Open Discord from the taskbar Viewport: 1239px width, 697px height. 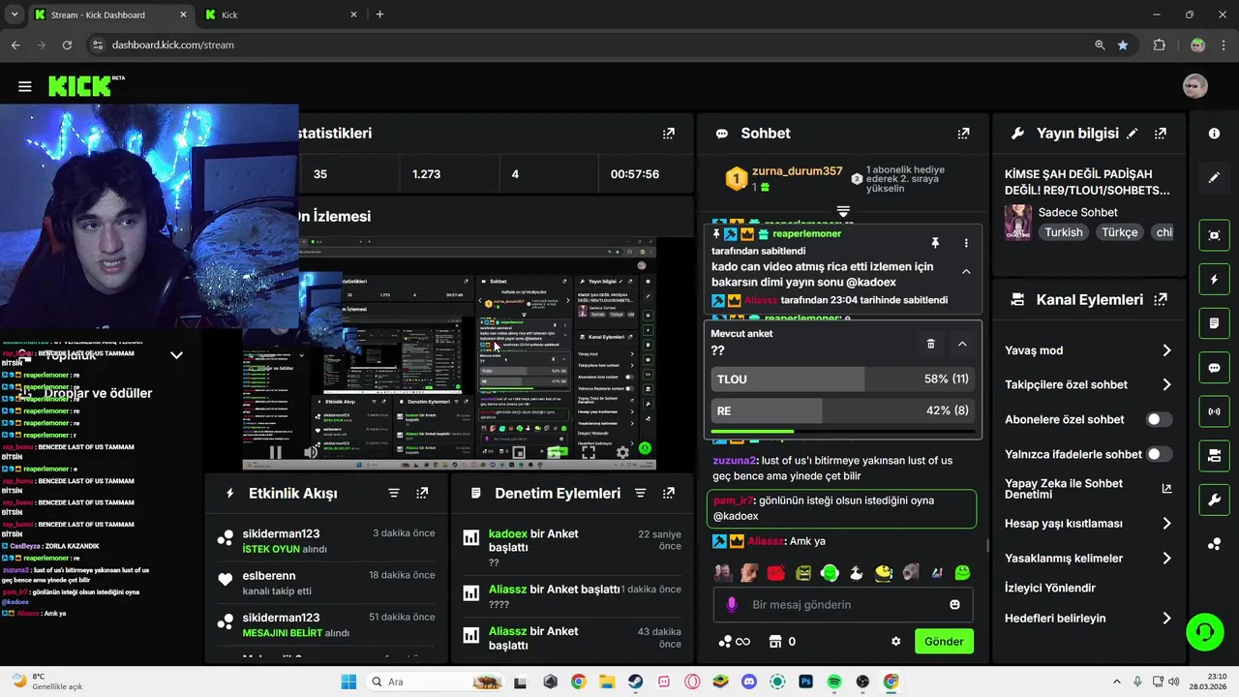coord(749,682)
